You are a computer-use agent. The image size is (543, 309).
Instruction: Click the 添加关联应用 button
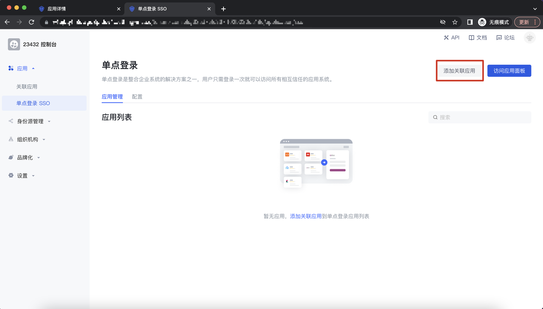[459, 71]
